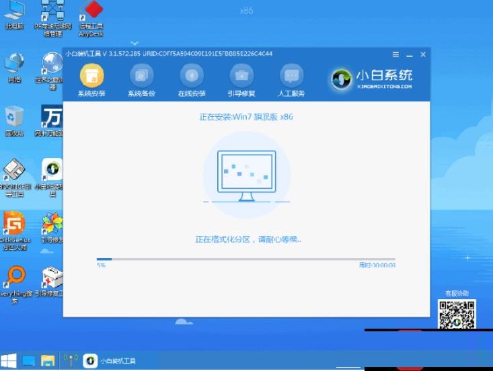493x371 pixels.
Task: Click the 5% progress label
Action: [102, 265]
